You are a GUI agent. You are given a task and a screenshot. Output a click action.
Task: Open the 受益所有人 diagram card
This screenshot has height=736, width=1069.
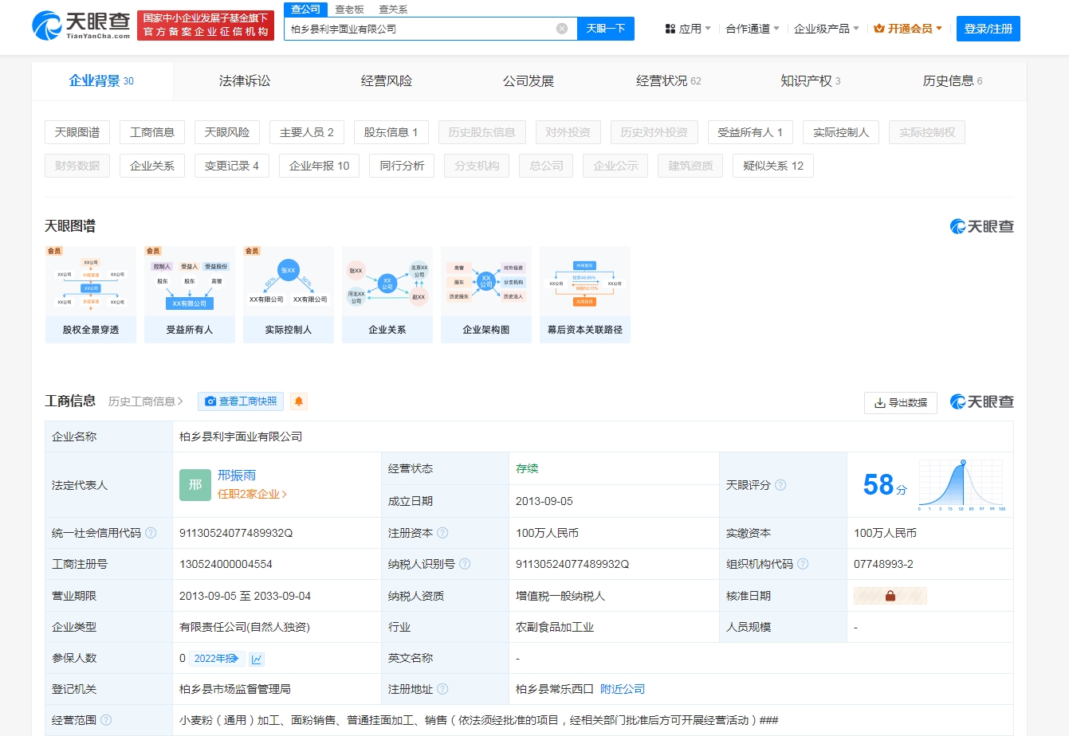coord(190,295)
